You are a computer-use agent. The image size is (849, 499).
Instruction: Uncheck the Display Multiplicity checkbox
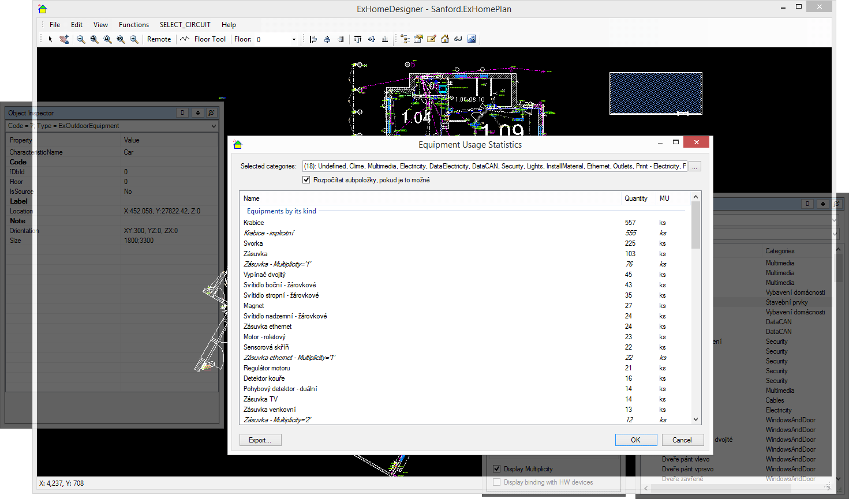[x=497, y=469]
